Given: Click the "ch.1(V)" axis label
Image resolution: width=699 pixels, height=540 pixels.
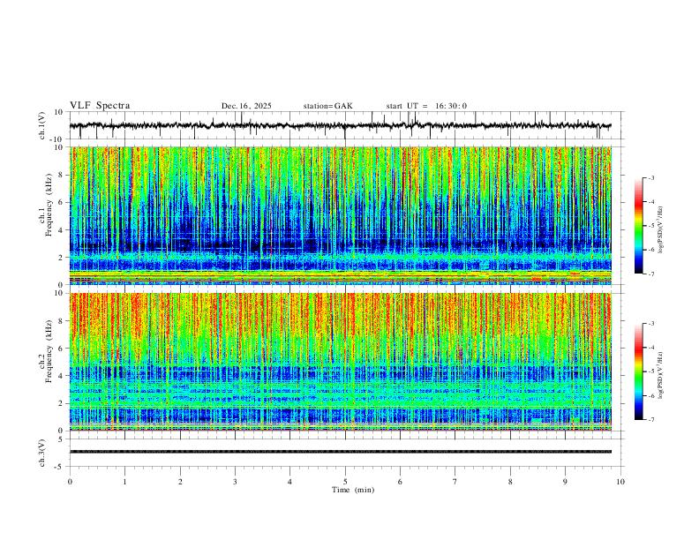Looking at the screenshot, I should pos(42,125).
